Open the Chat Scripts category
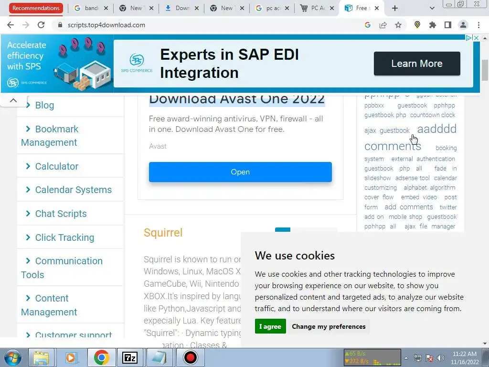 [x=61, y=214]
